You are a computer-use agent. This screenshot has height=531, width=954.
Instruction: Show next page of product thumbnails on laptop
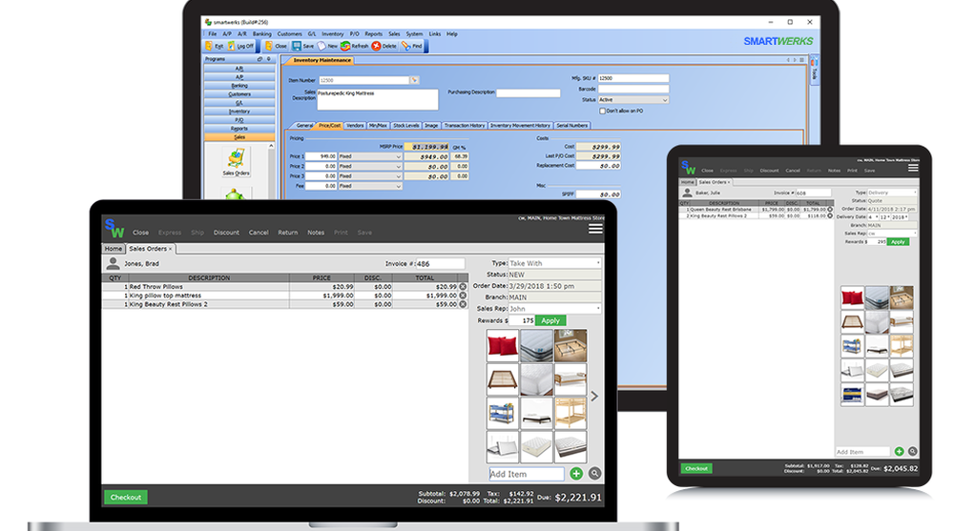click(x=594, y=396)
